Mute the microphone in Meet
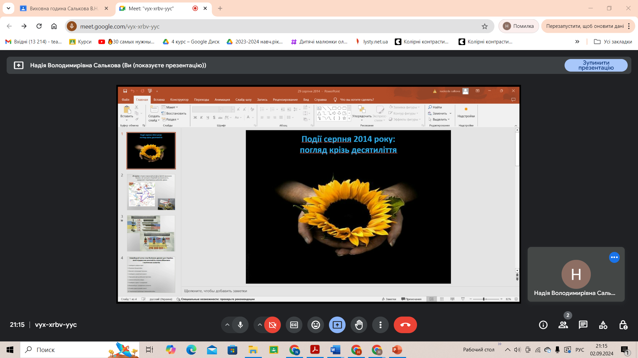638x358 pixels. (x=240, y=325)
